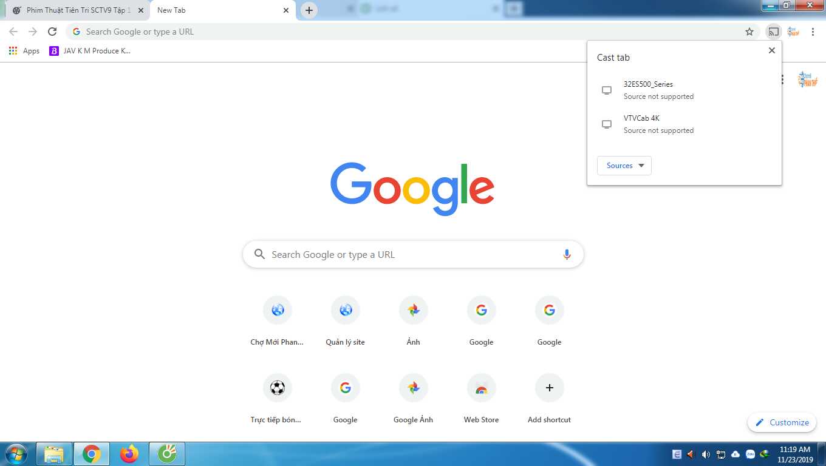Click the speaker volume tray icon
Image resolution: width=826 pixels, height=466 pixels.
[706, 454]
